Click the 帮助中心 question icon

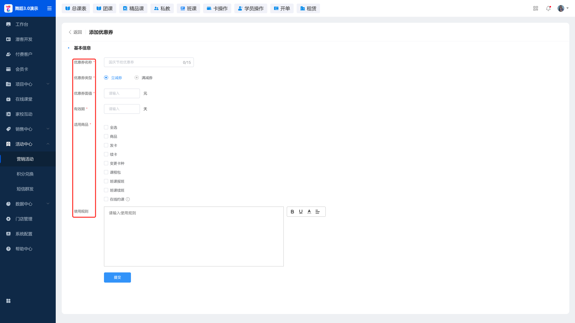tap(8, 249)
